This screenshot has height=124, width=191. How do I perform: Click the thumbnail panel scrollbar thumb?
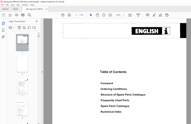[39, 36]
